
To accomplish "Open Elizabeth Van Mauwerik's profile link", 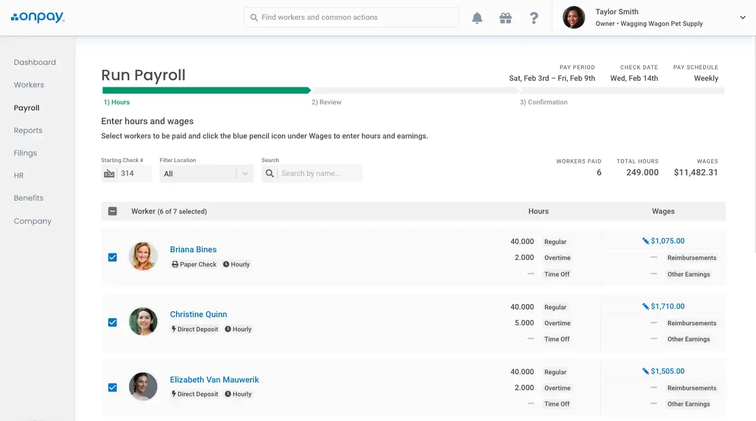I will pyautogui.click(x=214, y=380).
